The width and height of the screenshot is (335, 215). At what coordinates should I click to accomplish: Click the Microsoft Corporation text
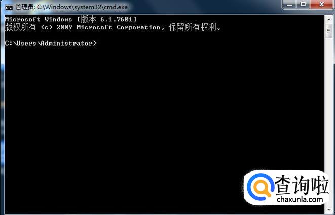pyautogui.click(x=119, y=27)
